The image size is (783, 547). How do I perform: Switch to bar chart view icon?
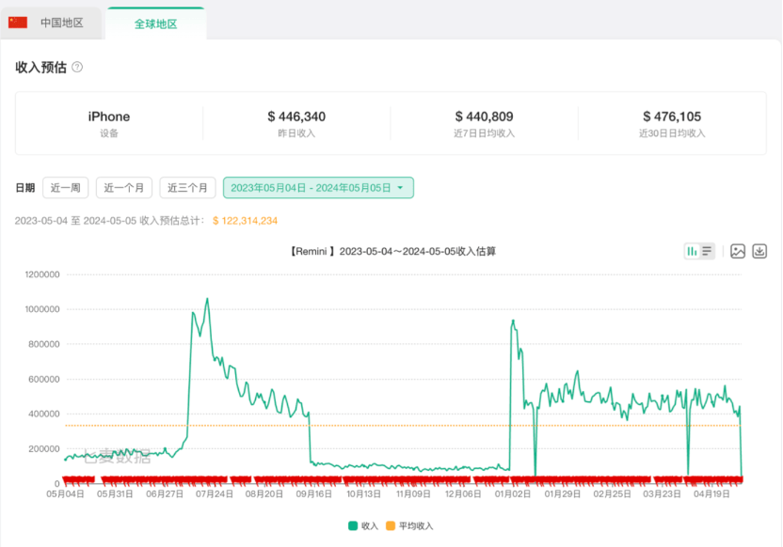click(x=692, y=251)
